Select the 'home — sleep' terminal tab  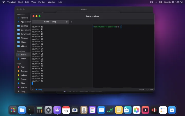[x=50, y=22]
